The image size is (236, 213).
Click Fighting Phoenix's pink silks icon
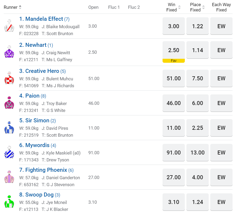(x=9, y=177)
